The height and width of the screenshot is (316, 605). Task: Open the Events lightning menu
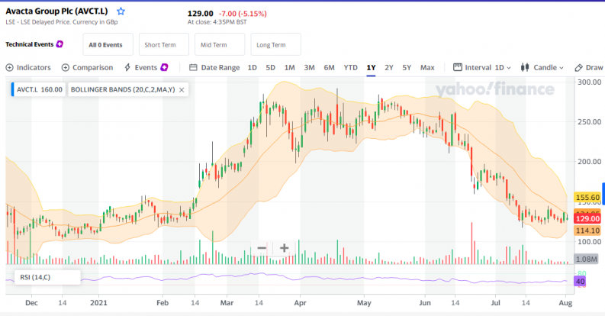pyautogui.click(x=141, y=67)
